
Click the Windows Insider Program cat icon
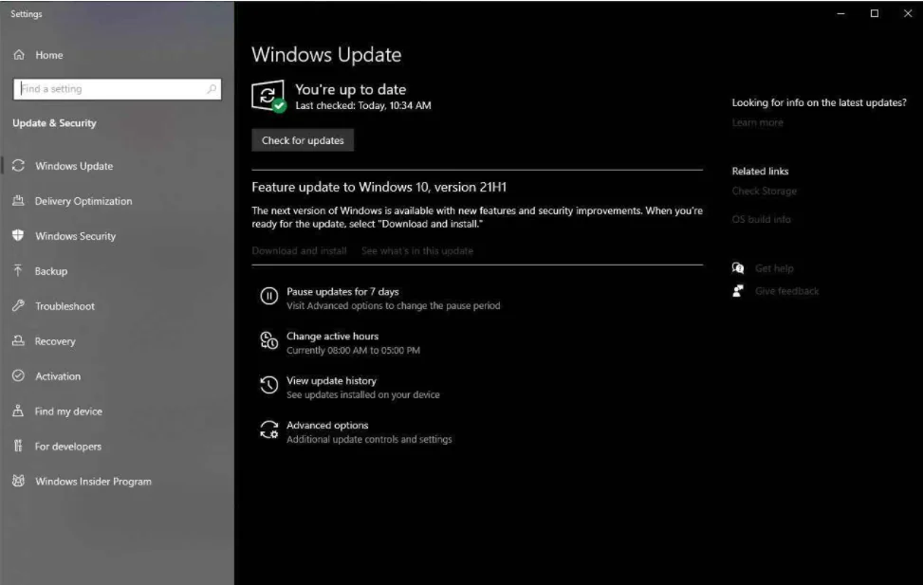[x=18, y=481]
